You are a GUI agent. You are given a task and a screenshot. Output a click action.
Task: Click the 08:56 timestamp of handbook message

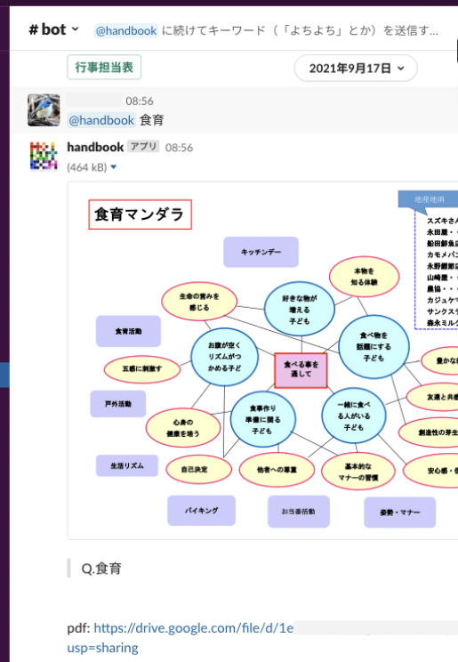[179, 148]
